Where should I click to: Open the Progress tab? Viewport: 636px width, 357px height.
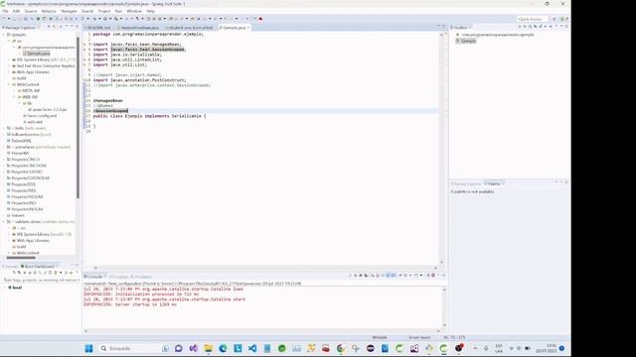click(x=118, y=277)
